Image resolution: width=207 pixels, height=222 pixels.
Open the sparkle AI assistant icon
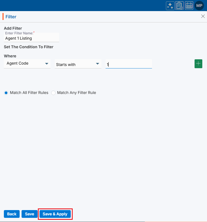[x=170, y=6]
